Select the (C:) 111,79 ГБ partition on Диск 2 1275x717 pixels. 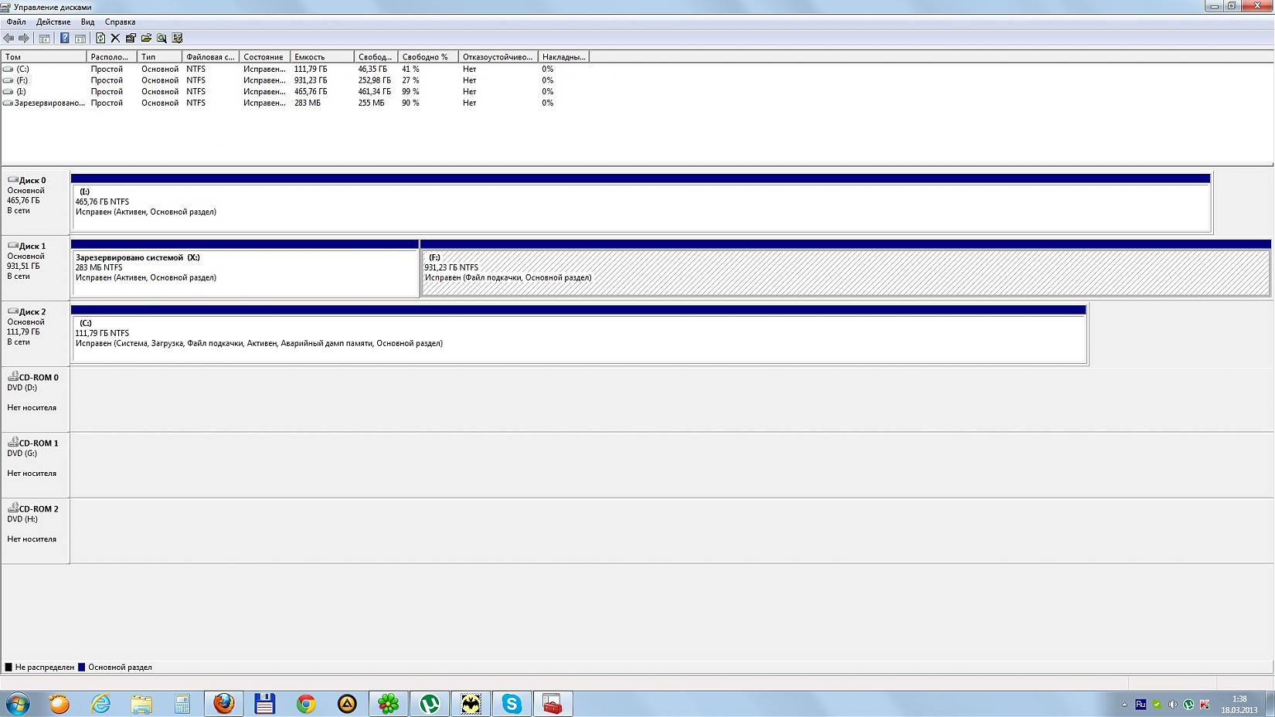click(579, 334)
